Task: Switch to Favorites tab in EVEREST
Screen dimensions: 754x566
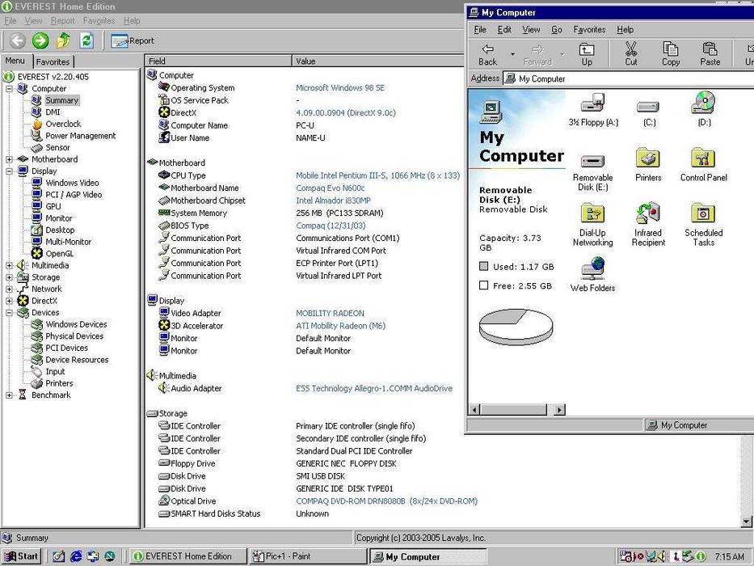Action: 53,61
